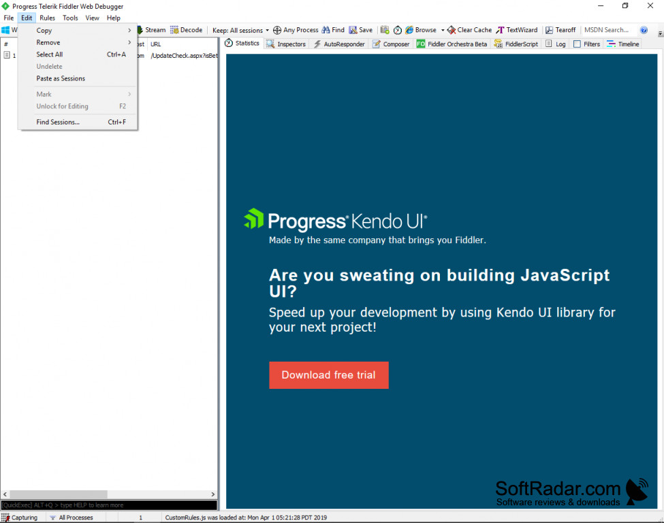Click the Clear Cache toolbar icon
664x523 pixels.
point(452,30)
